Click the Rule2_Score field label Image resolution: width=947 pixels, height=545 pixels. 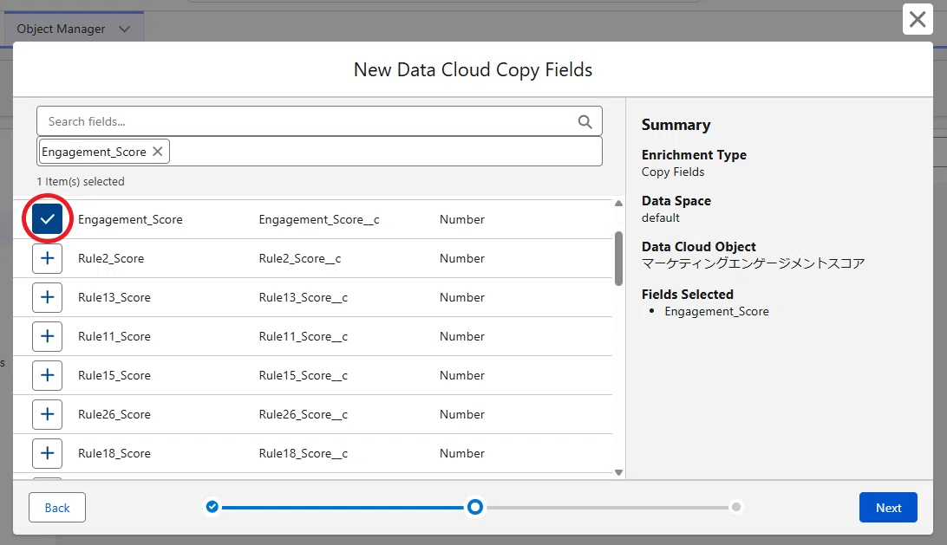coord(111,258)
